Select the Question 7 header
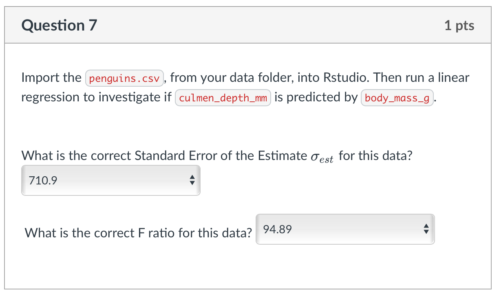This screenshot has width=499, height=298. tap(59, 25)
